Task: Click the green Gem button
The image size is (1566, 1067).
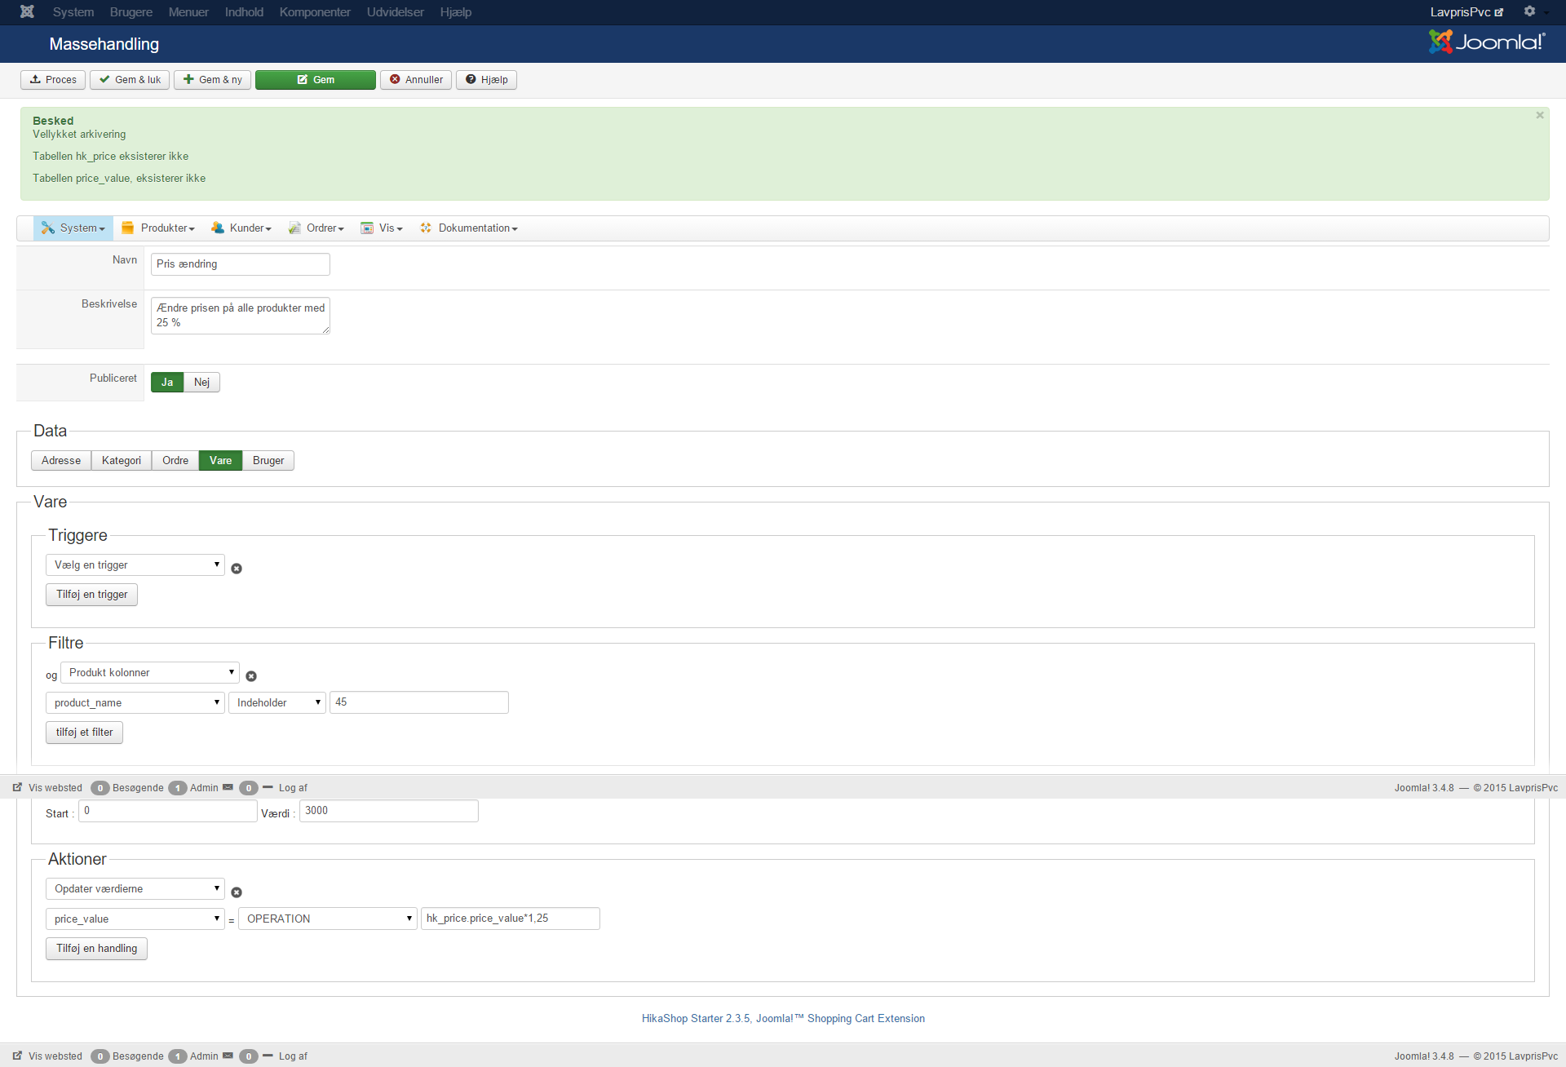Action: (x=316, y=80)
